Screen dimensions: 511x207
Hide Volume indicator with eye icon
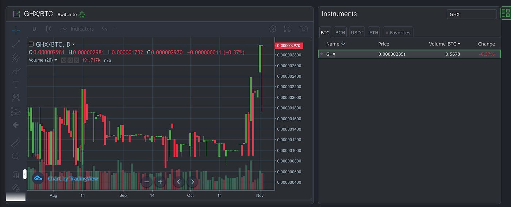tap(64, 60)
